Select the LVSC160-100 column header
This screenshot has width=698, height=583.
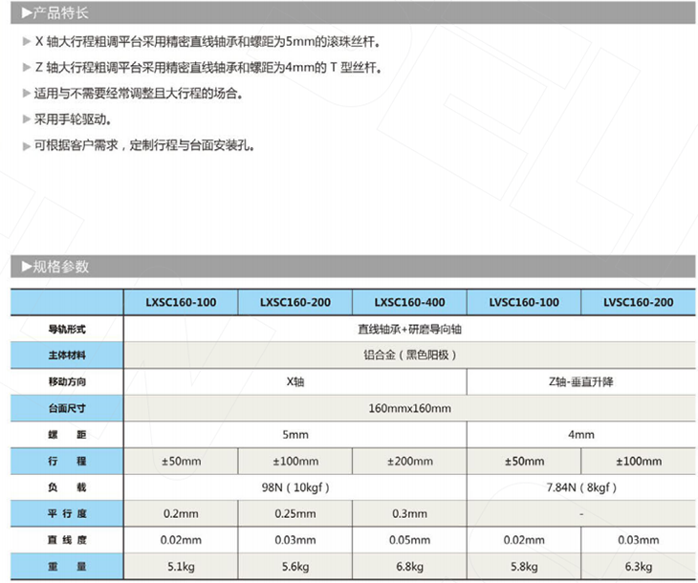524,303
